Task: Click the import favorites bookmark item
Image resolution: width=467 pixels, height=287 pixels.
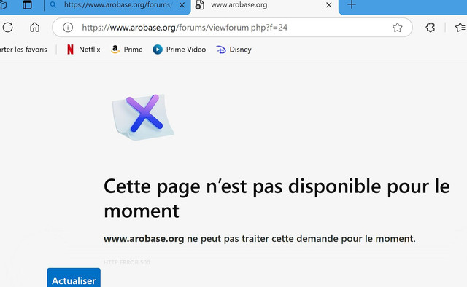Action: point(23,50)
